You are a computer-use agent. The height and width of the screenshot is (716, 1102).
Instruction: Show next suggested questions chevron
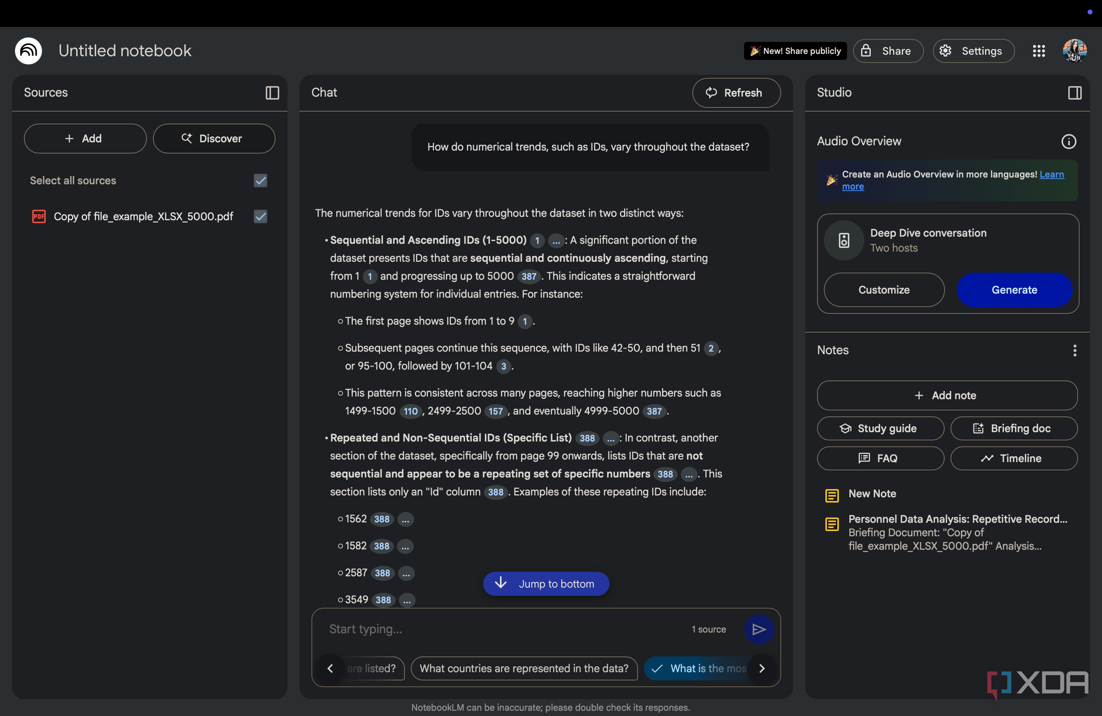pyautogui.click(x=762, y=668)
